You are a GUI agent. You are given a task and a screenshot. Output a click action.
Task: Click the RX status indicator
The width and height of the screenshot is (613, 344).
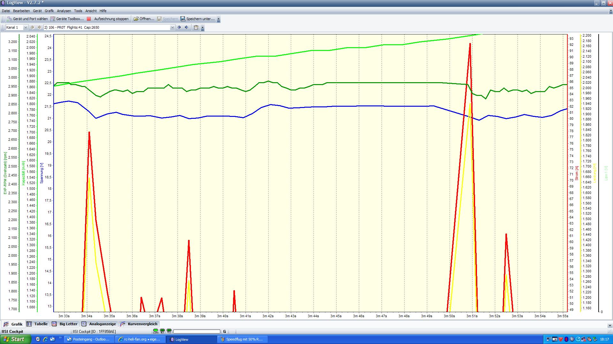pyautogui.click(x=162, y=331)
